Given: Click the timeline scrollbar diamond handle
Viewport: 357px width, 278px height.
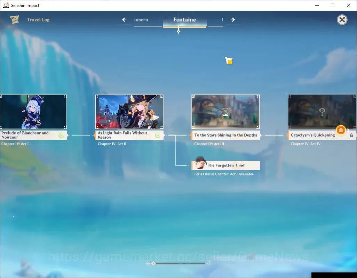Looking at the screenshot, I should coord(154,263).
